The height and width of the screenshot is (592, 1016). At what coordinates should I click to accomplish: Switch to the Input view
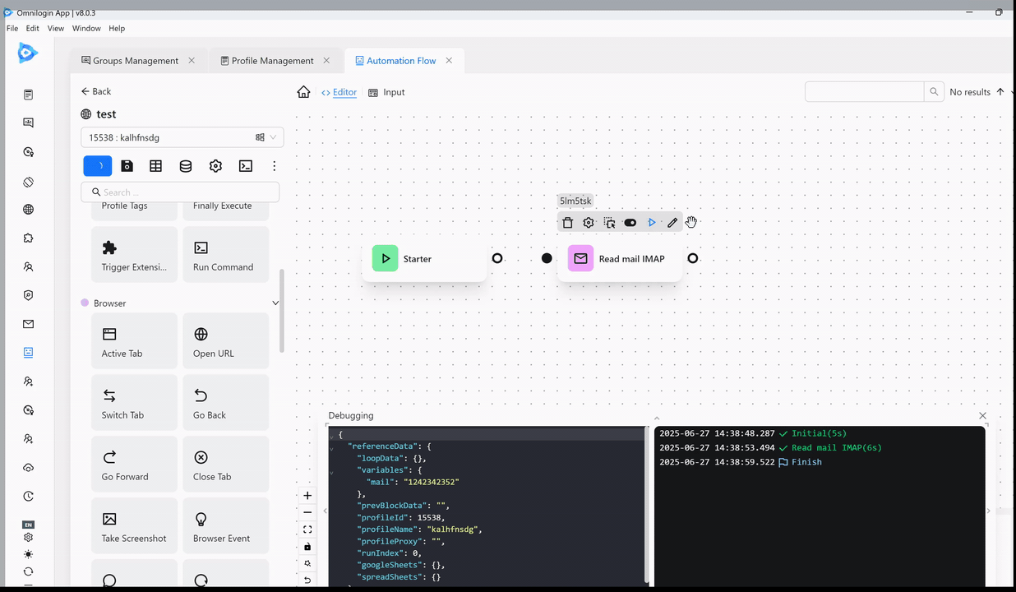386,92
